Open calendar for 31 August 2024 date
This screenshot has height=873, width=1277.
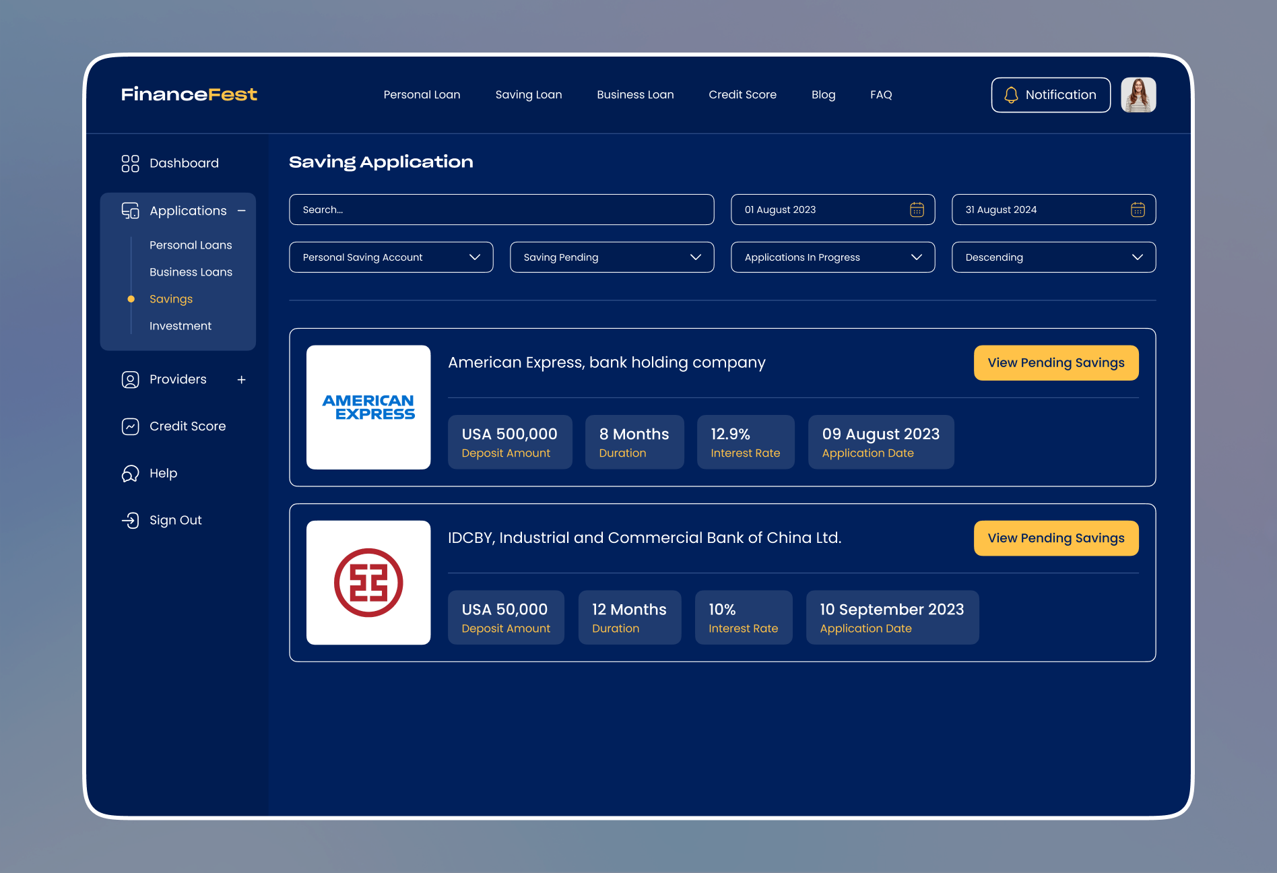pyautogui.click(x=1138, y=209)
